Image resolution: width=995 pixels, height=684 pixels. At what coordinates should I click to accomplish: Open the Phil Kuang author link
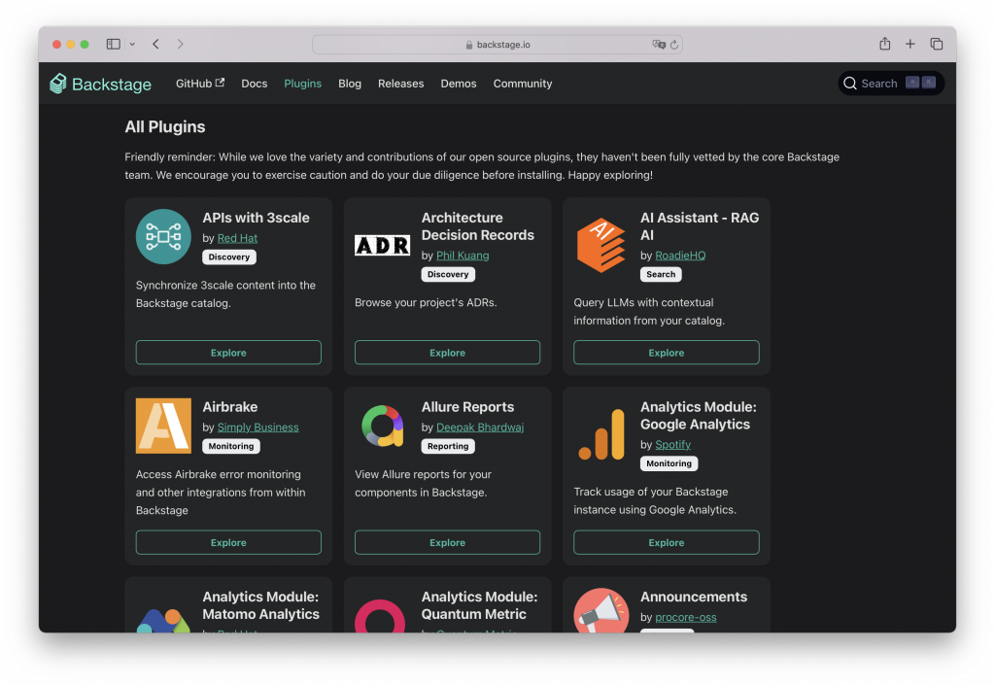(463, 256)
